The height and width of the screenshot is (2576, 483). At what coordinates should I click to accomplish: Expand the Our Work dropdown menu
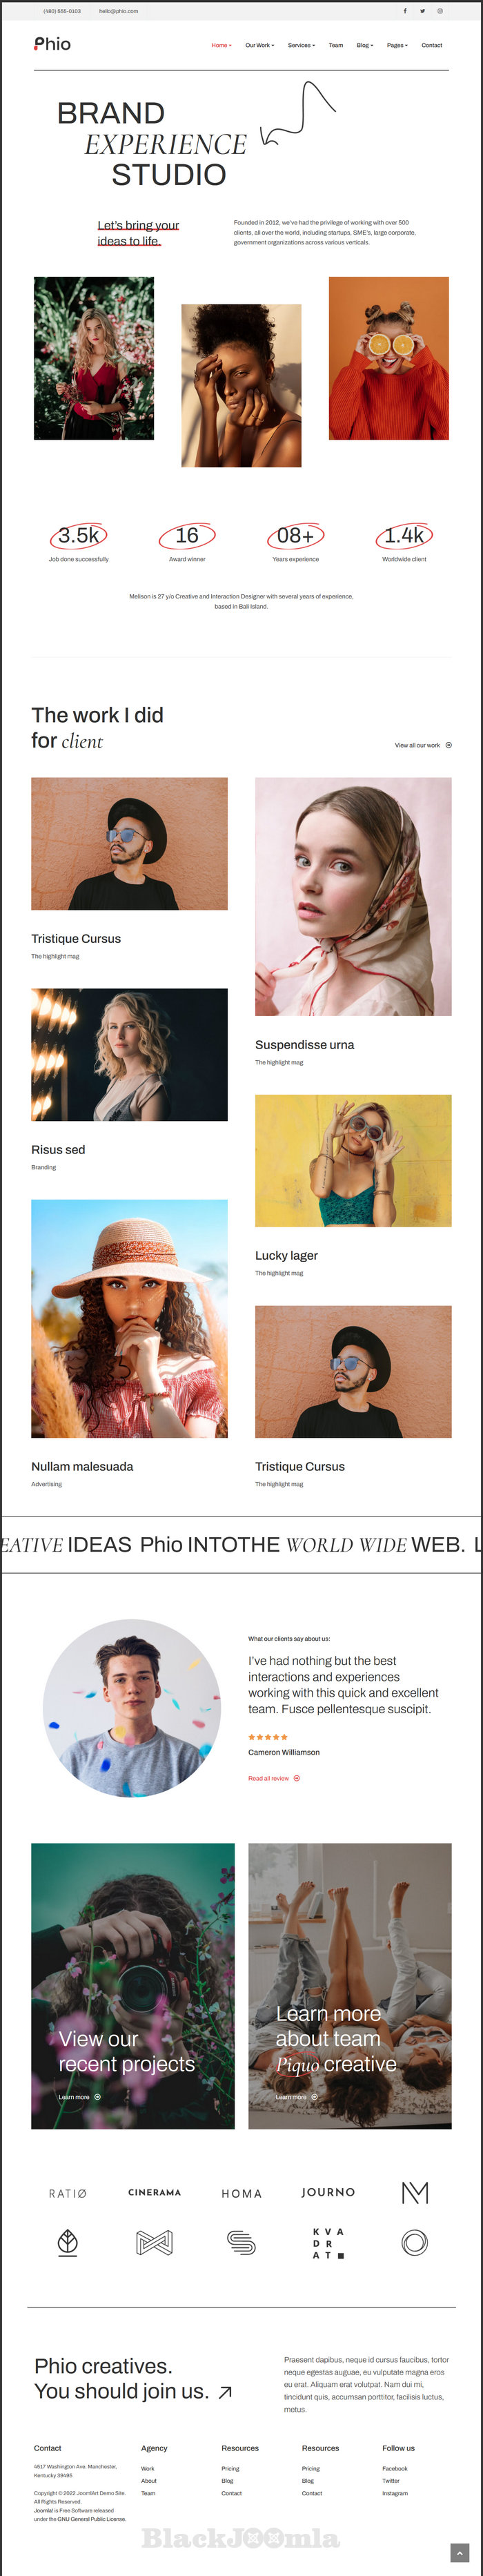click(260, 45)
